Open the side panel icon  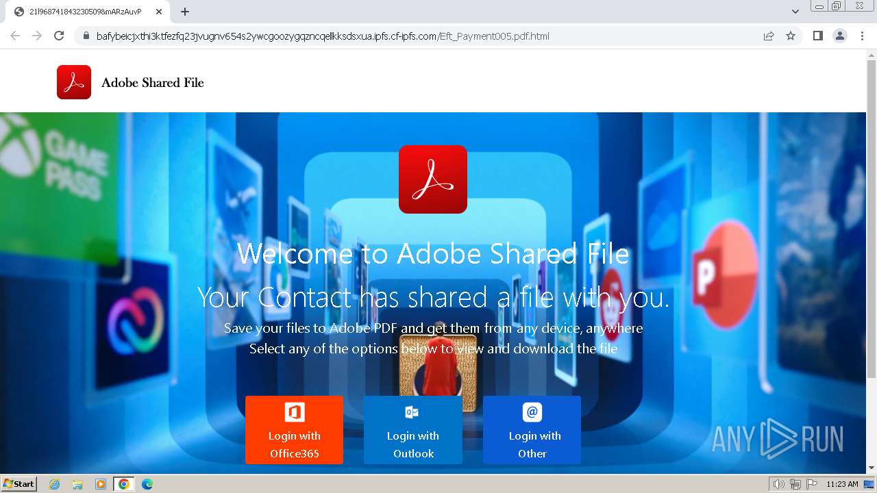pyautogui.click(x=817, y=36)
